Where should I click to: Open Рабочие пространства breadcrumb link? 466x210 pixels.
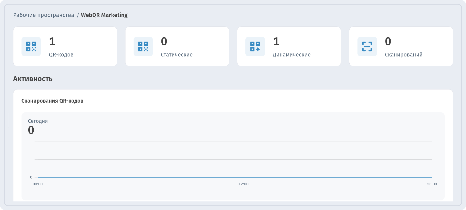44,15
